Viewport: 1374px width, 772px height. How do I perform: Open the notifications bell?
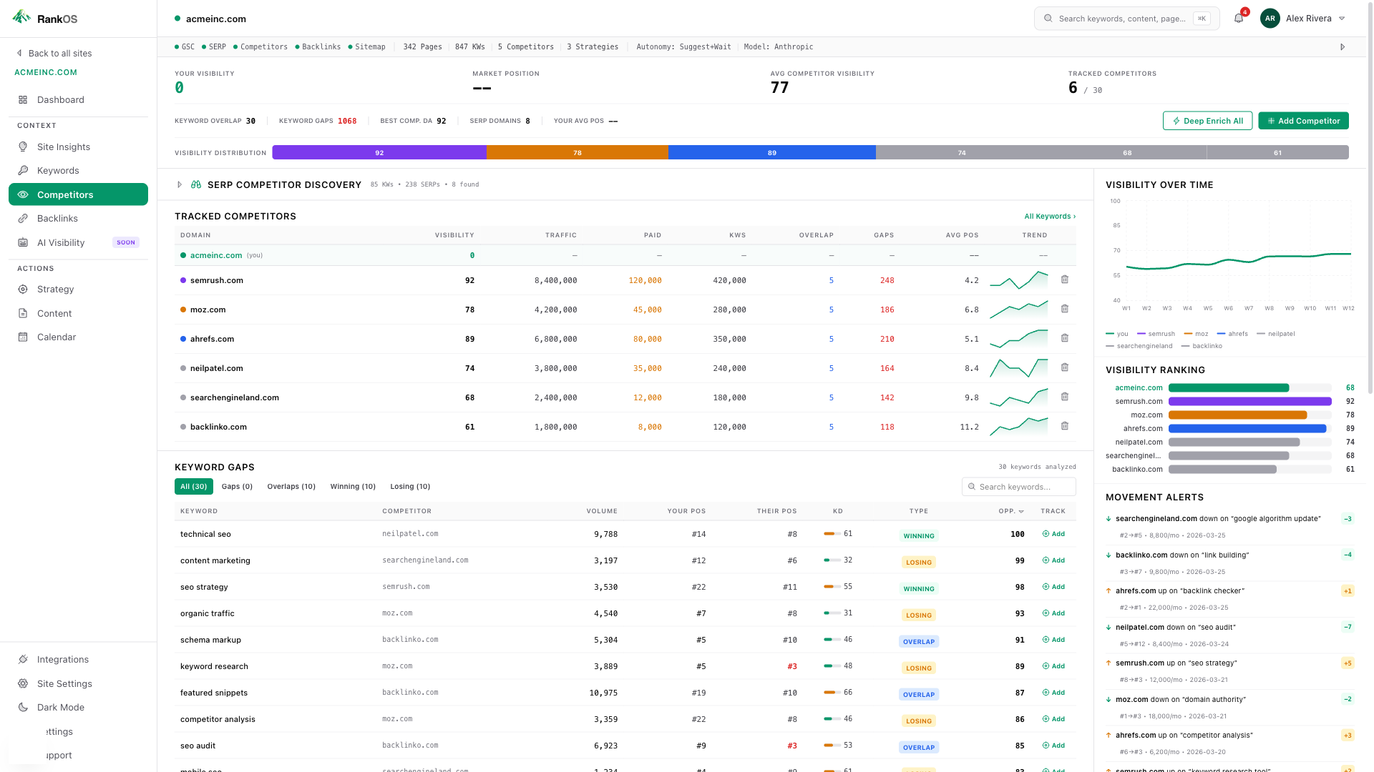(x=1238, y=18)
